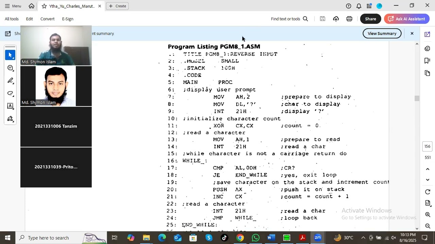
Task: Zoom in with plus magnifier
Action: coord(428,215)
